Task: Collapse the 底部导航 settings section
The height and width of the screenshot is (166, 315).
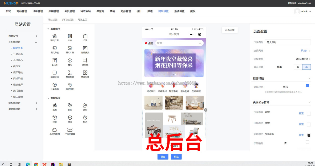Action: [x=310, y=78]
